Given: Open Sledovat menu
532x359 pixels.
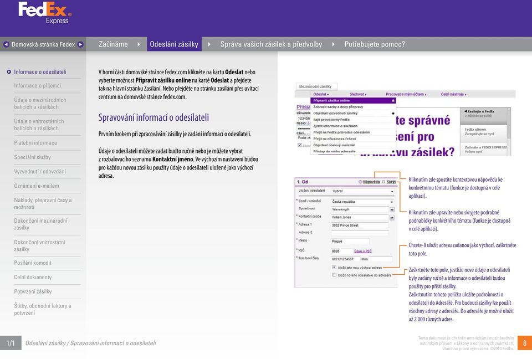Looking at the screenshot, I should pos(358,94).
